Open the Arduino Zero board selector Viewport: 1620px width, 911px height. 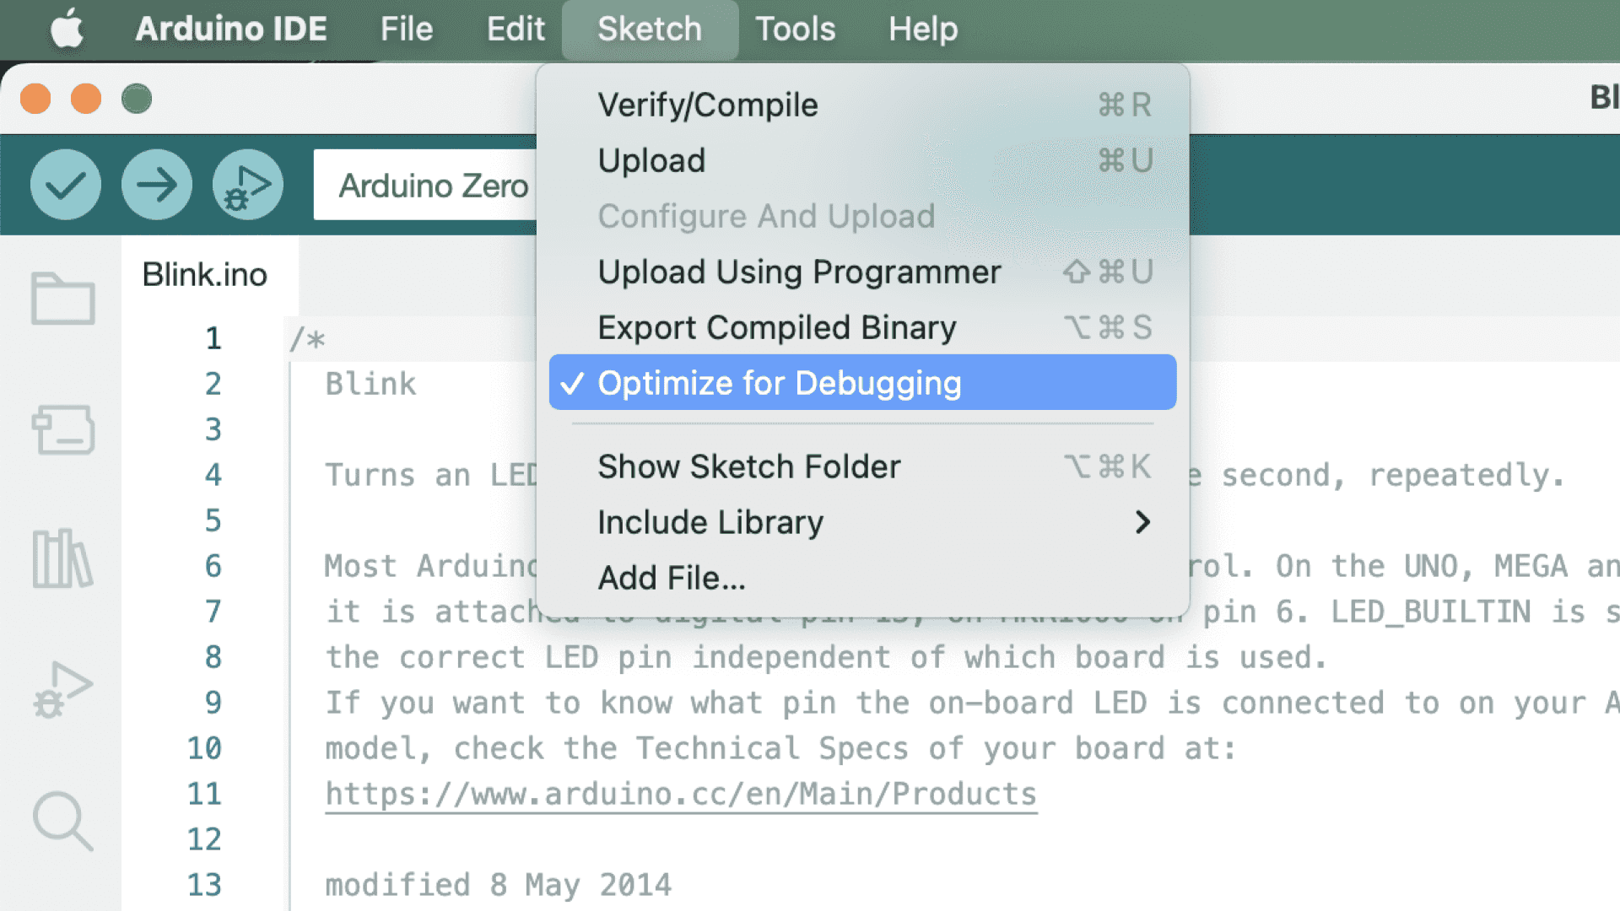[434, 186]
